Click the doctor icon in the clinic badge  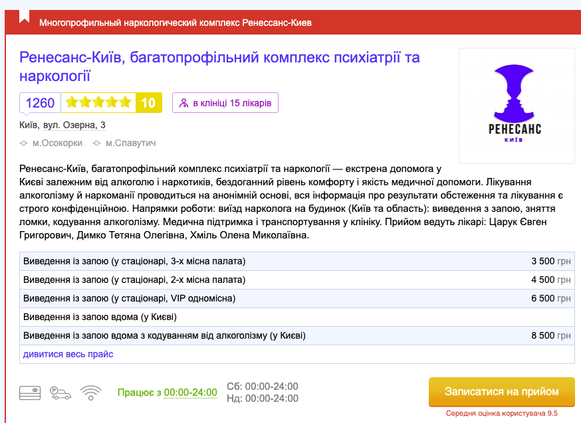tap(184, 103)
